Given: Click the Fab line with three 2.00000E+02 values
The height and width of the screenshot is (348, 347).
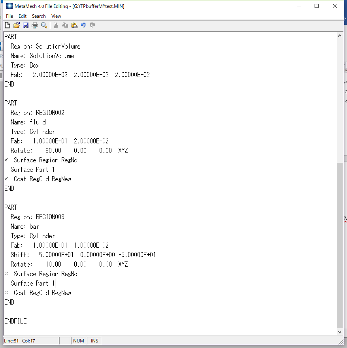Looking at the screenshot, I should click(x=80, y=75).
